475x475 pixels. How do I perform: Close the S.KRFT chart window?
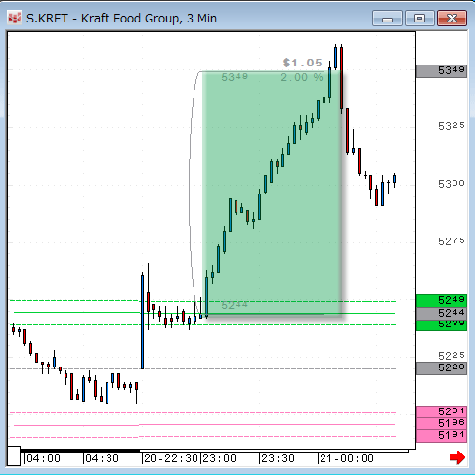tap(452, 19)
